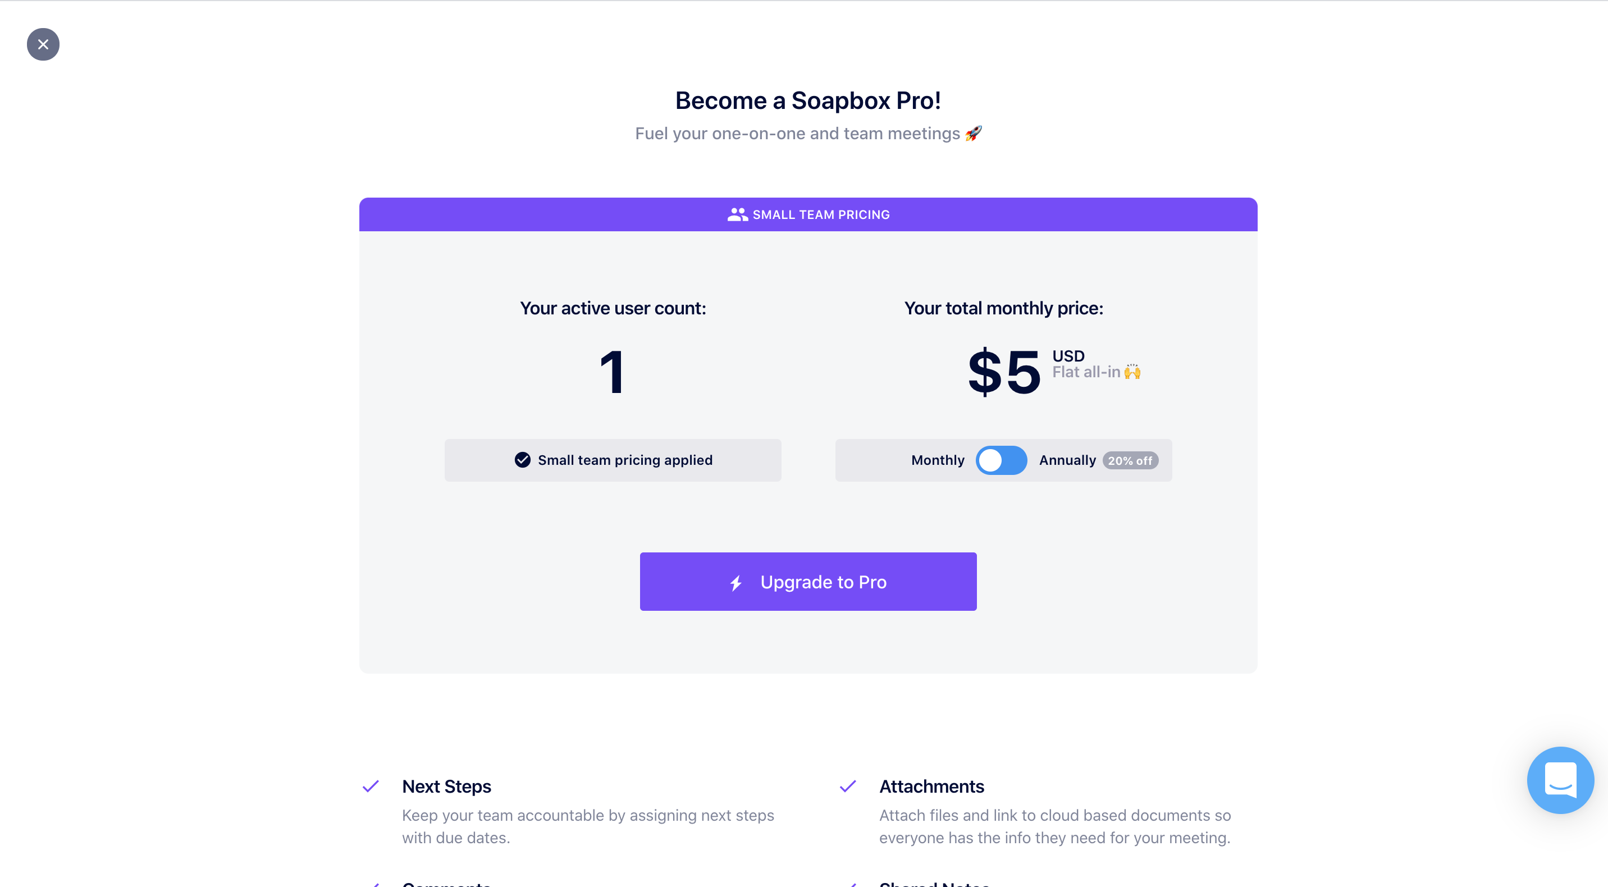Click the active user count number

[x=612, y=373]
